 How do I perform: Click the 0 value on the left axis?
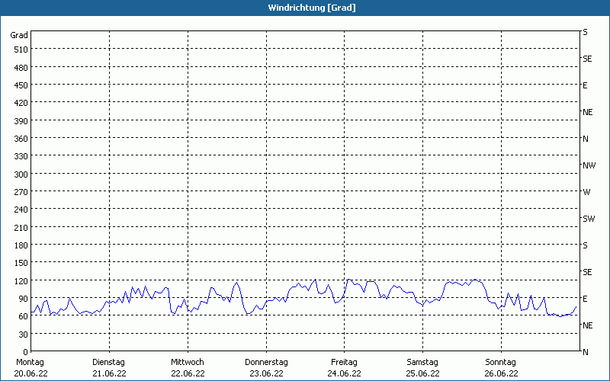[x=26, y=352]
